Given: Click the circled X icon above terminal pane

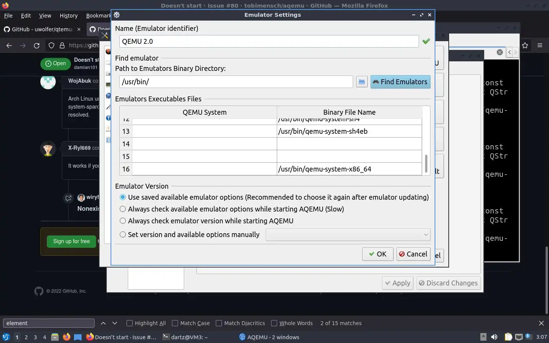Looking at the screenshot, I should coord(500,52).
